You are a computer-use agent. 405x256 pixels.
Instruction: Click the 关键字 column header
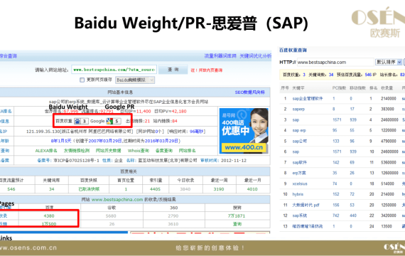click(298, 88)
